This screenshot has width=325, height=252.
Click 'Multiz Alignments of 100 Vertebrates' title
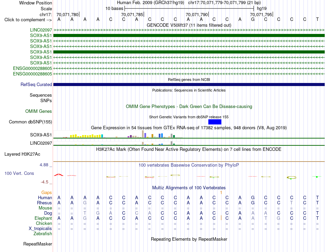tap(189, 188)
